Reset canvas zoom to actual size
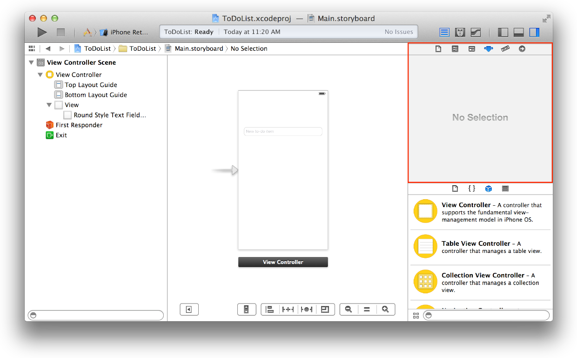This screenshot has width=577, height=358. click(x=367, y=309)
